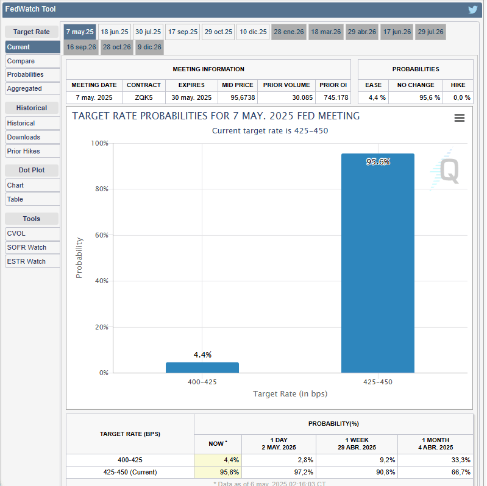Select the 30 jul.25 meeting tab
The height and width of the screenshot is (486, 487).
point(148,32)
